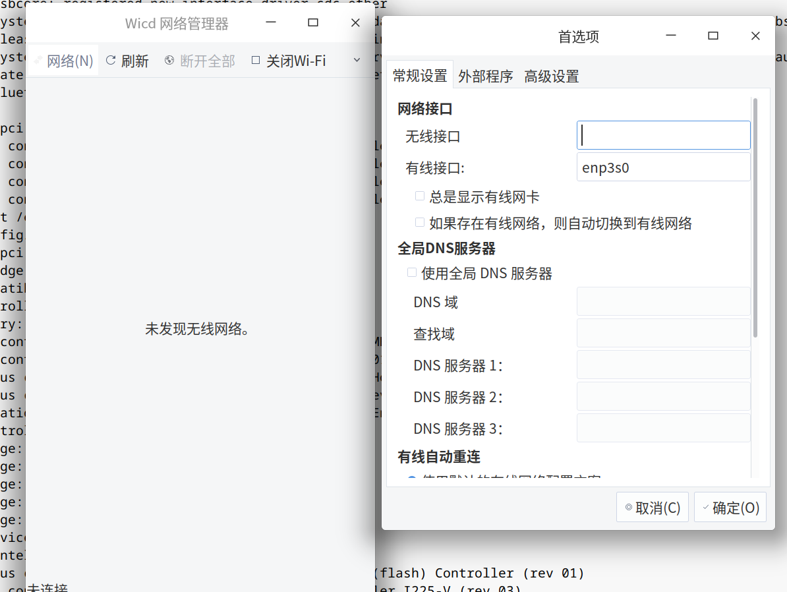787x592 pixels.
Task: Toggle 如果存在有线网络 auto-switch checkbox
Action: coord(420,222)
